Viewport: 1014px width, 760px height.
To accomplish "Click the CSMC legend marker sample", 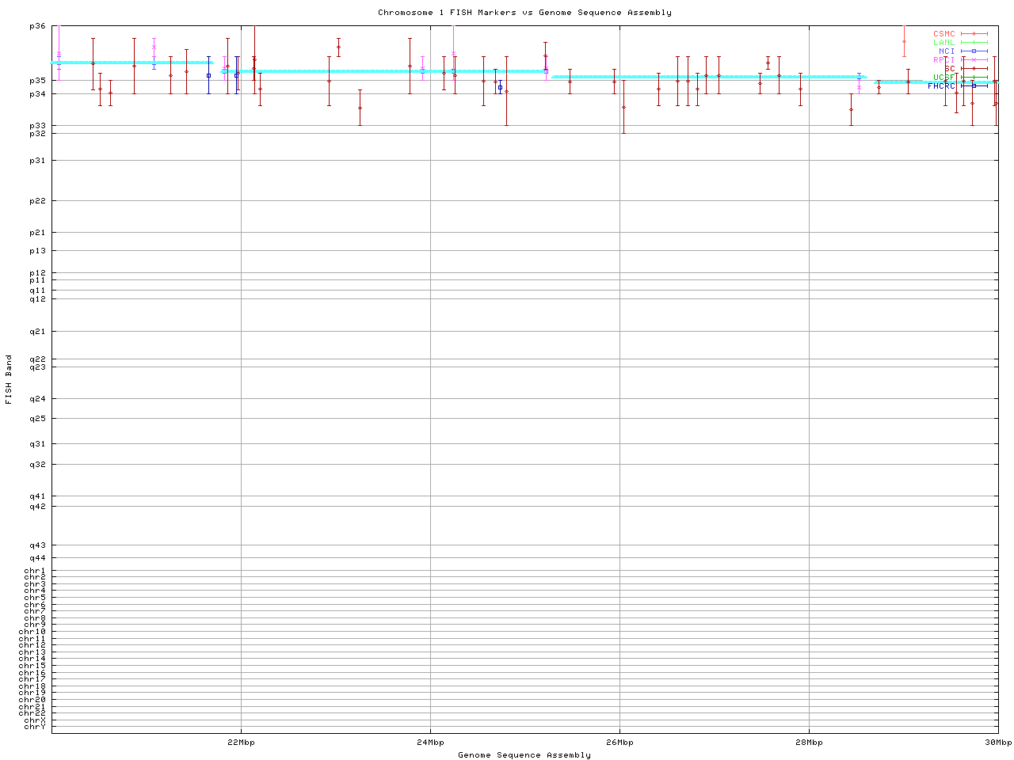I will point(974,34).
